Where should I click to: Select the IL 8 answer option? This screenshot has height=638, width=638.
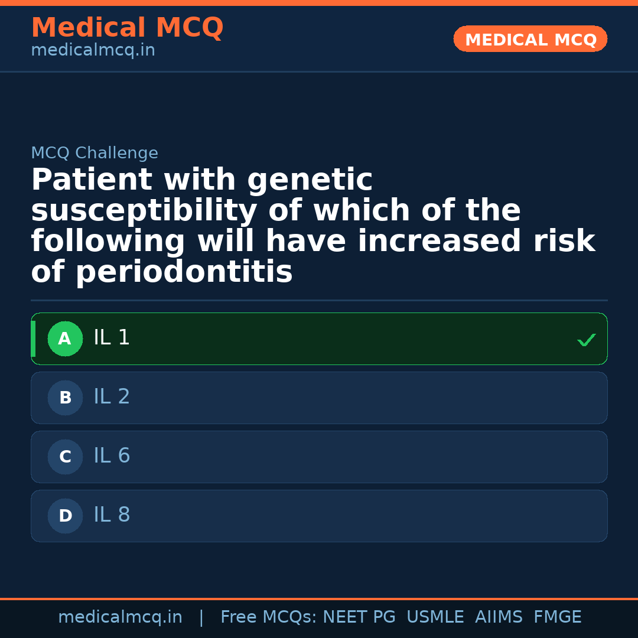[x=112, y=515]
